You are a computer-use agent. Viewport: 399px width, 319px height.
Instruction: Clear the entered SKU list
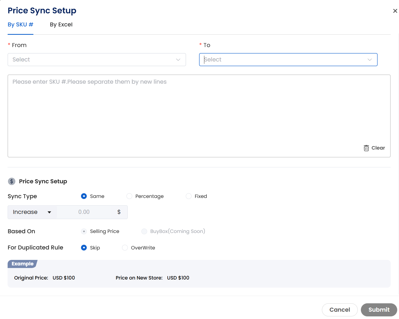374,148
